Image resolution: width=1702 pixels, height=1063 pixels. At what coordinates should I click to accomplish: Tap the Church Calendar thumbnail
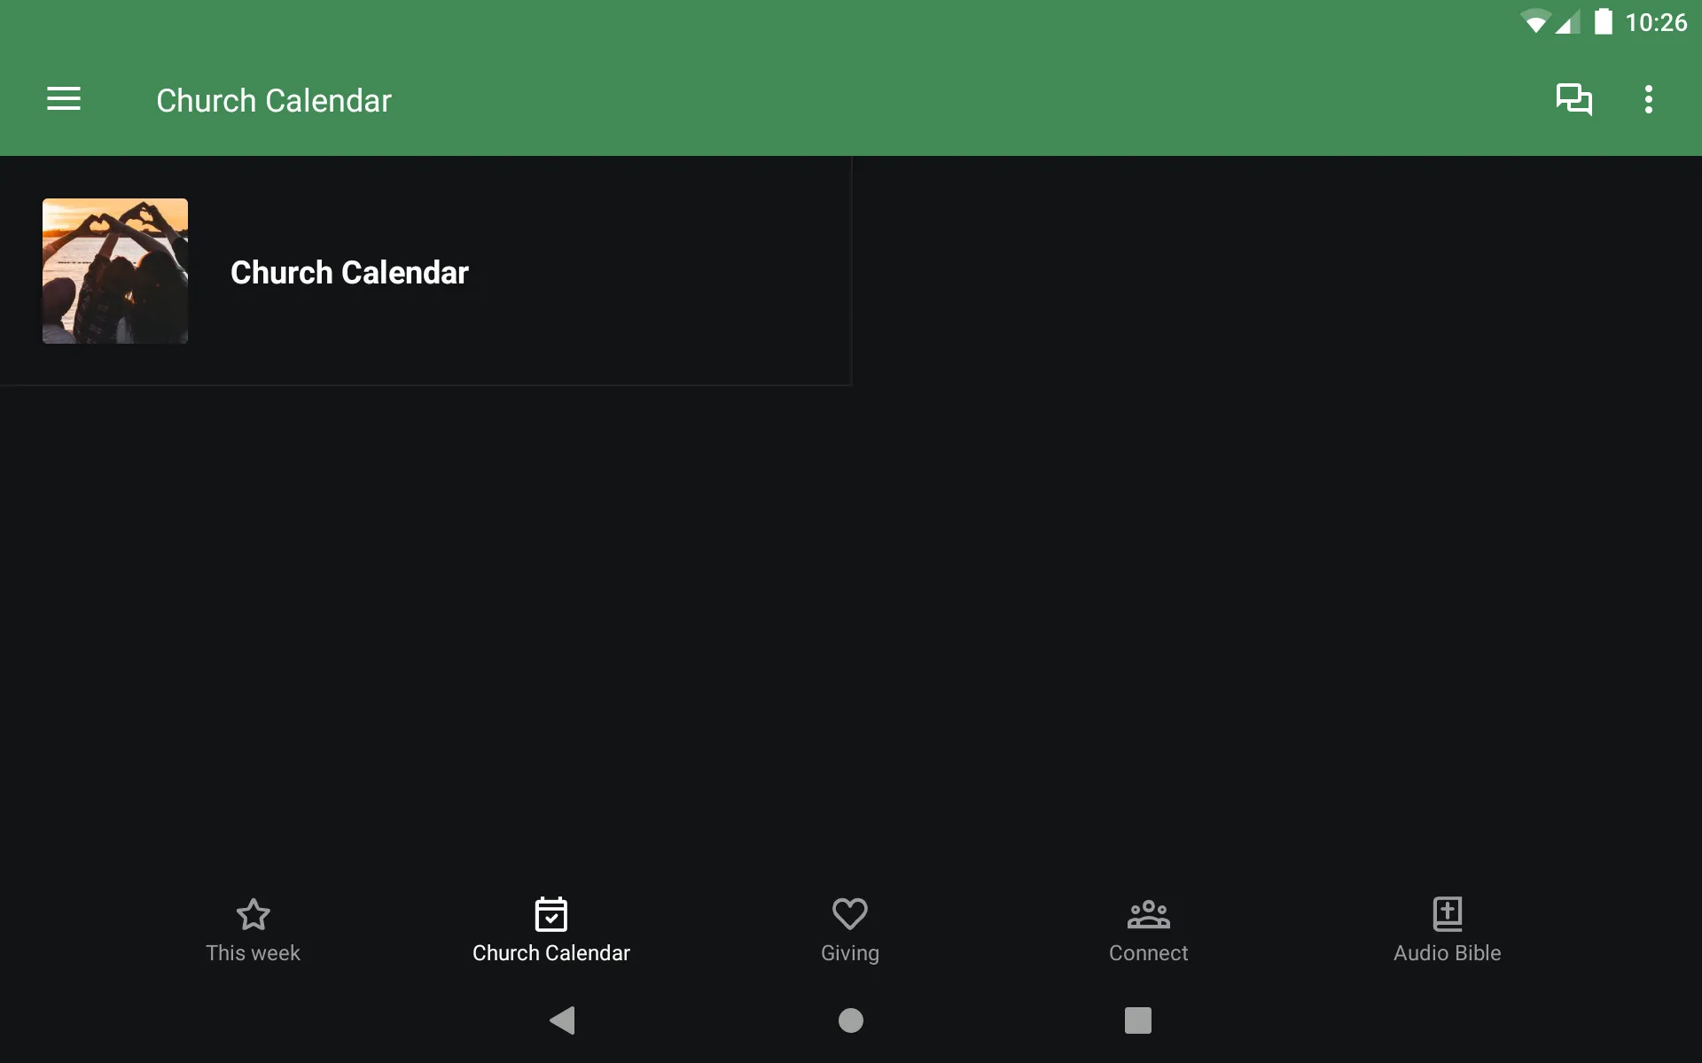coord(115,271)
